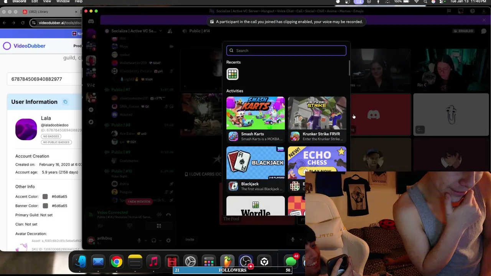
Task: Open the recent Wordle activity icon
Action: pyautogui.click(x=232, y=74)
